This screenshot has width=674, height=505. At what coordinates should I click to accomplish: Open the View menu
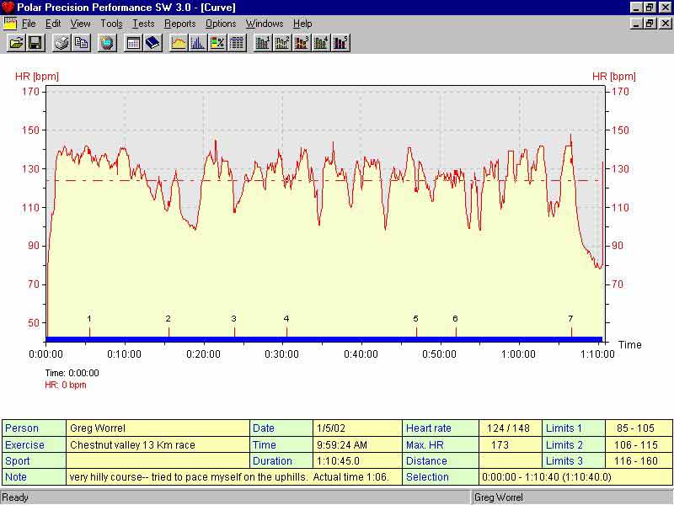(x=80, y=24)
